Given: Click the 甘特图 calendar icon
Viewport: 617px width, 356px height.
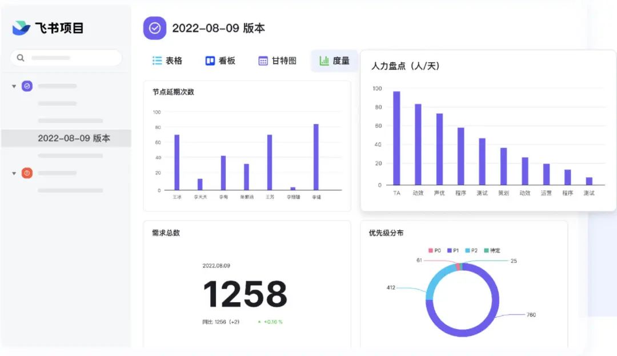Looking at the screenshot, I should [263, 61].
